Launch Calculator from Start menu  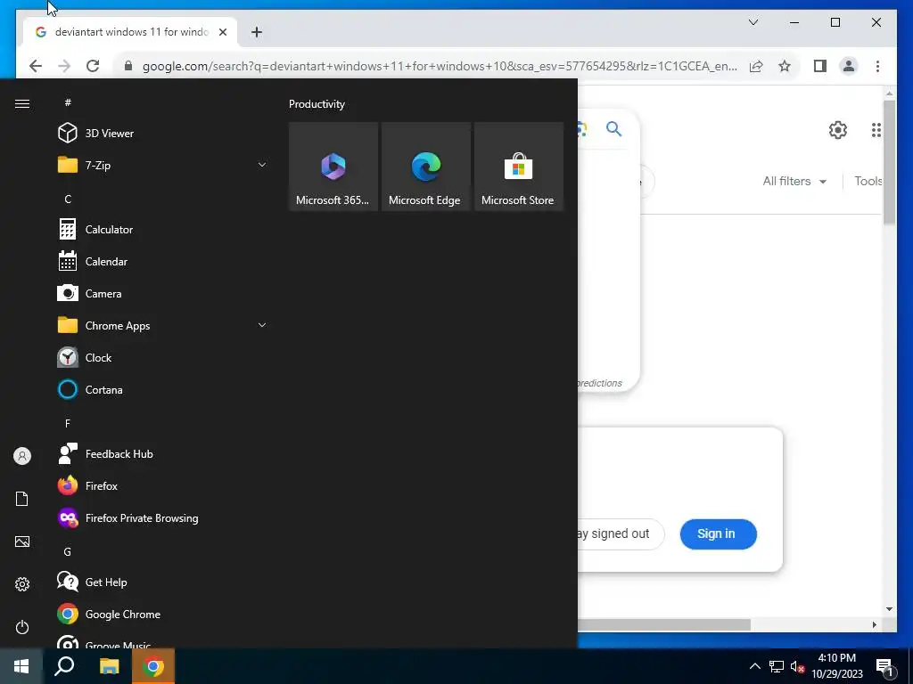pos(163,229)
